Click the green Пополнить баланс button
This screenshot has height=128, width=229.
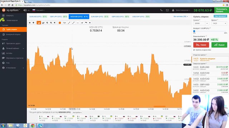click(x=221, y=10)
